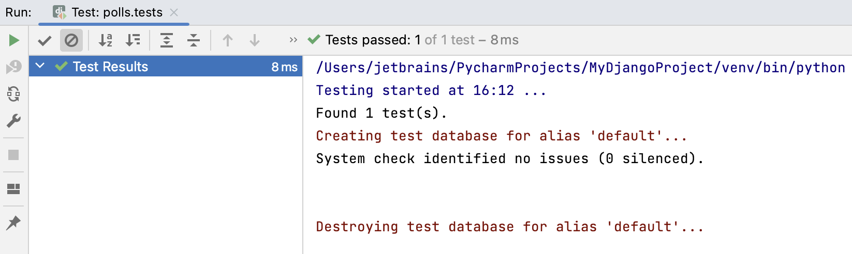Sort tests alphabetically

106,40
